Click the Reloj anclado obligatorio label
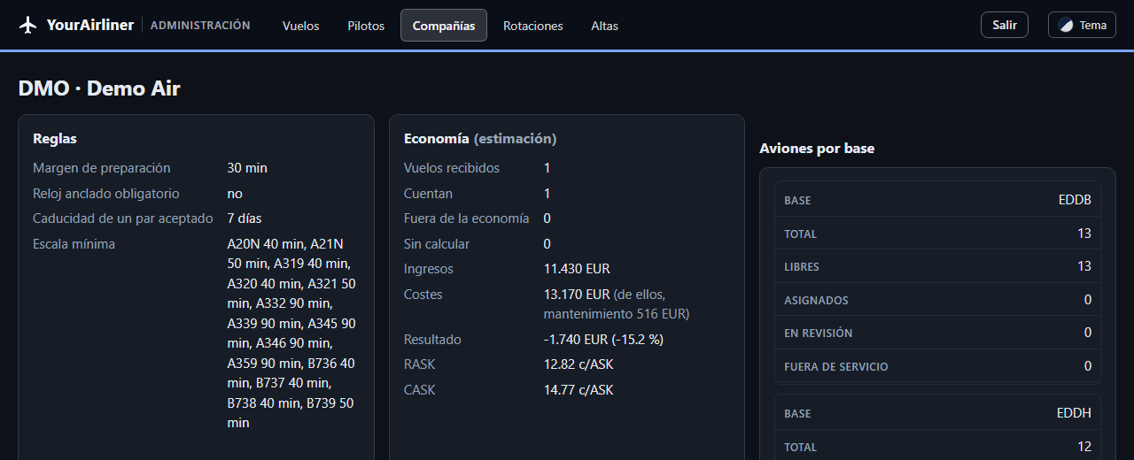 coord(106,193)
